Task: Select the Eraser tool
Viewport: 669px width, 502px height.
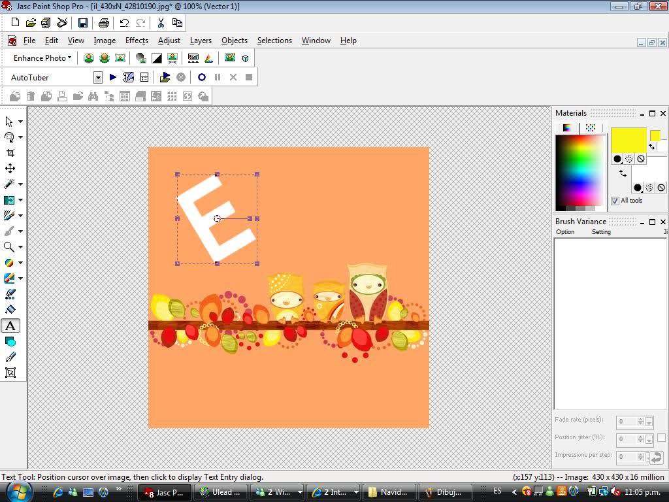Action: point(9,278)
